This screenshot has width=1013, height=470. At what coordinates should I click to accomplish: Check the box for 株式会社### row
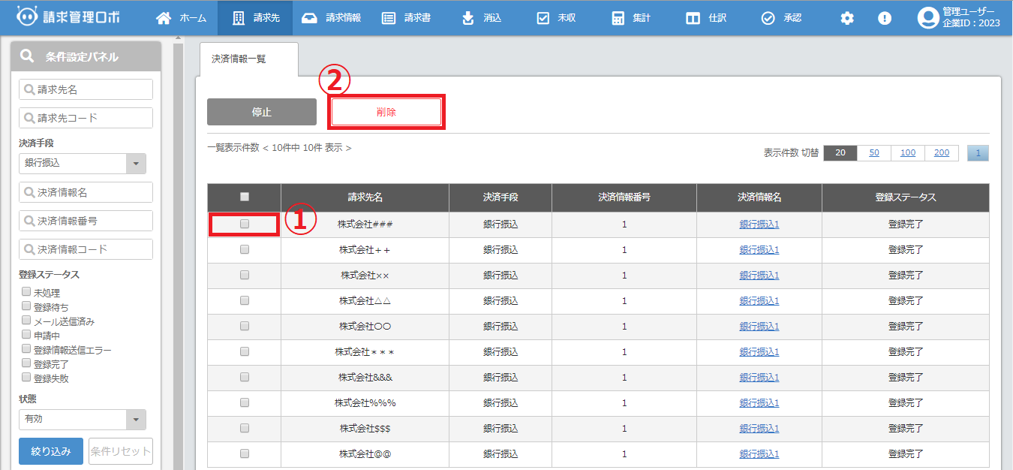point(245,224)
